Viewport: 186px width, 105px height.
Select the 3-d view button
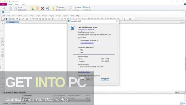tap(59, 19)
